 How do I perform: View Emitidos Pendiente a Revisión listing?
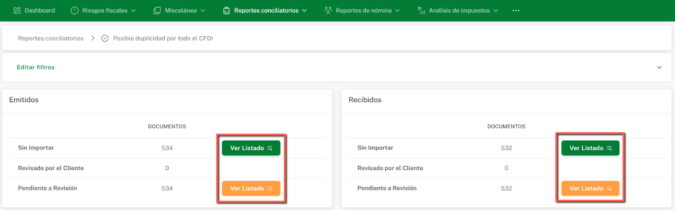tap(251, 189)
